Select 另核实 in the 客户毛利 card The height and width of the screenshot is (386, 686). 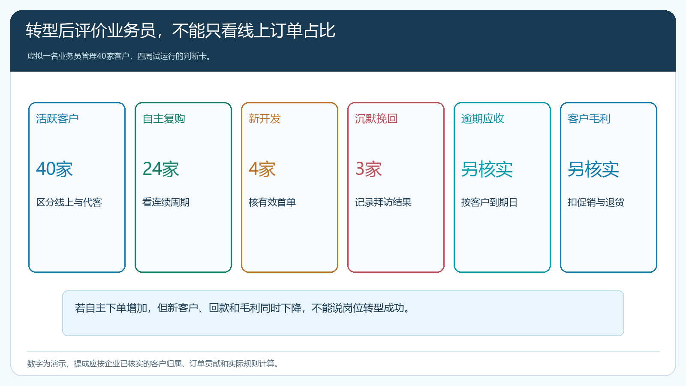(593, 169)
